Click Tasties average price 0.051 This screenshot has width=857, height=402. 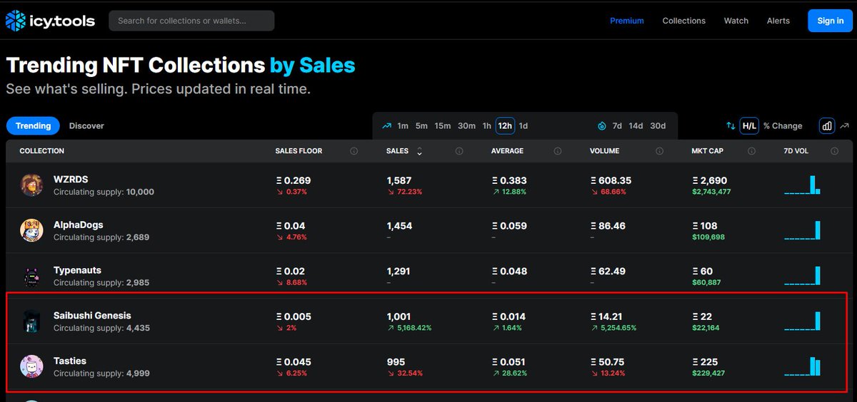pos(509,361)
